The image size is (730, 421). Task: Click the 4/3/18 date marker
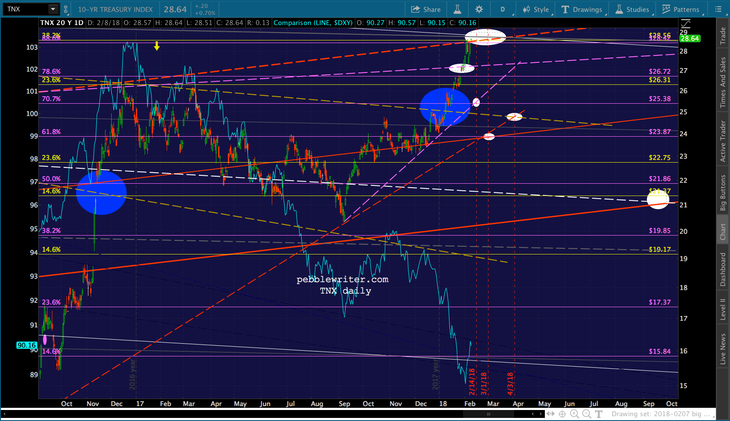(510, 384)
